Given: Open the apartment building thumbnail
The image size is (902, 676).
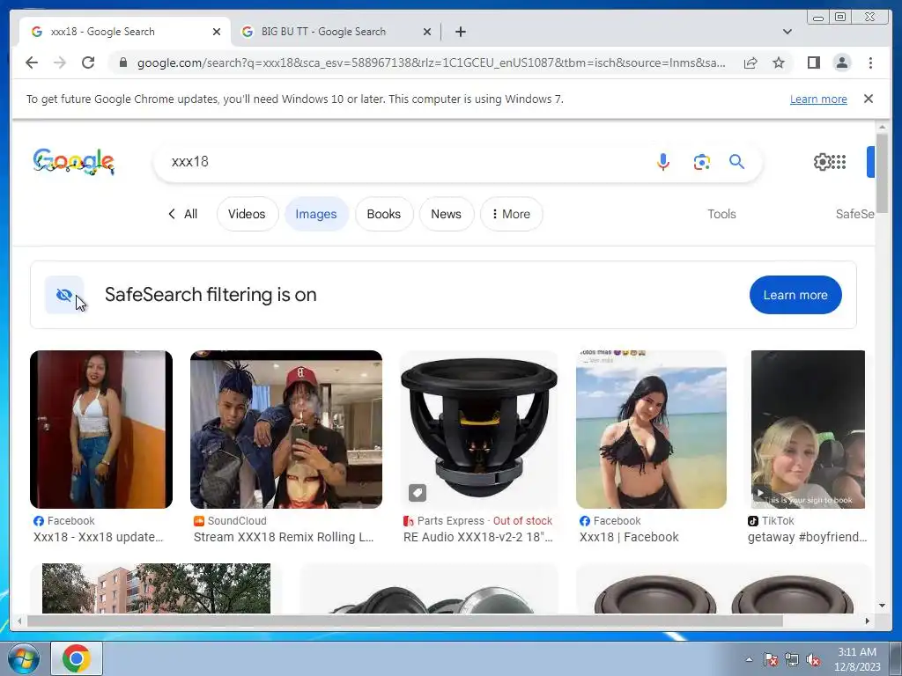Looking at the screenshot, I should (156, 588).
